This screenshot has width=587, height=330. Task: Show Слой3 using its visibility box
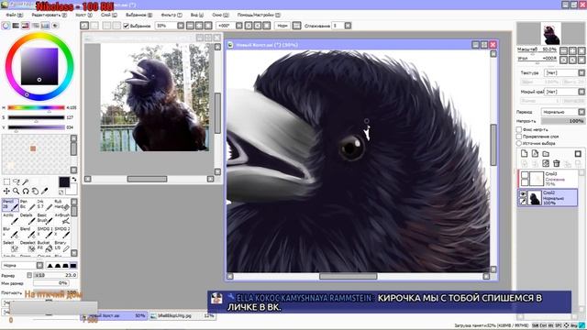525,175
